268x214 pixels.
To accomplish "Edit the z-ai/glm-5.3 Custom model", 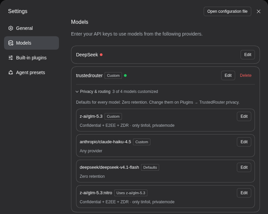I will click(244, 116).
